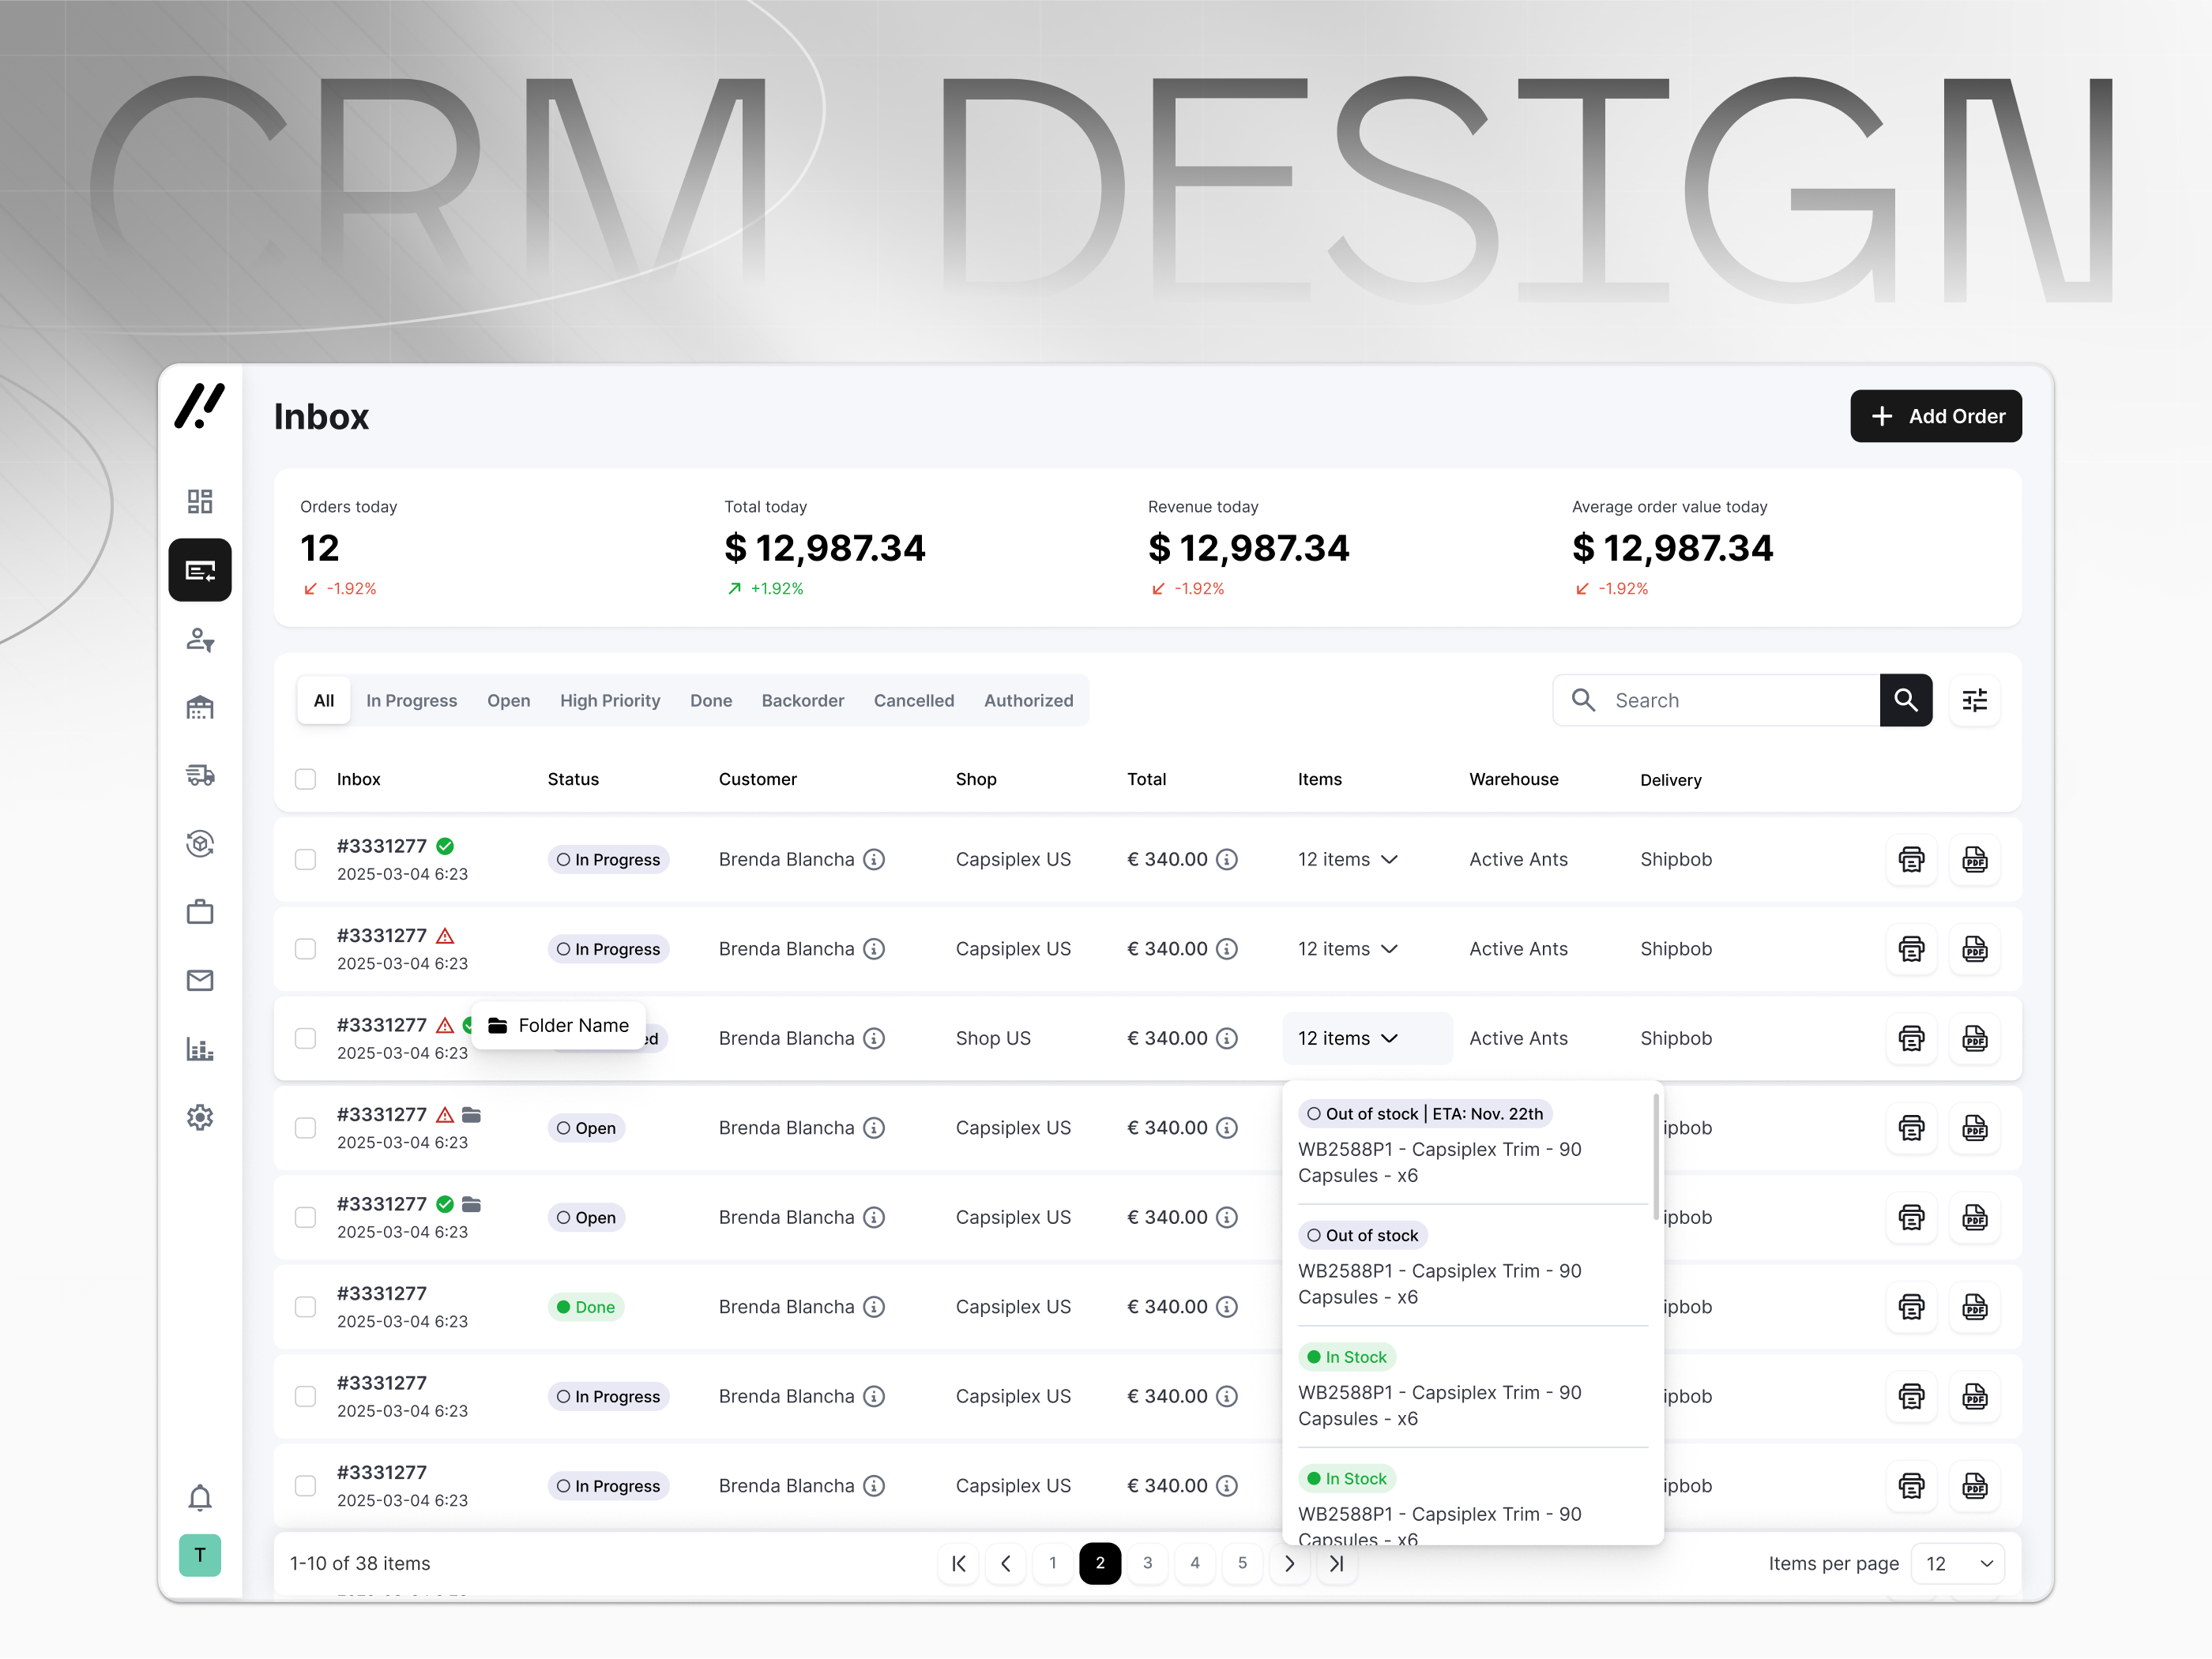Check the second In Progress order checkbox

tap(306, 949)
